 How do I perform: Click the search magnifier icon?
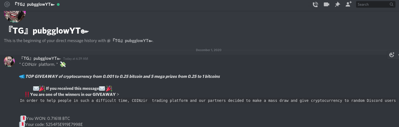pyautogui.click(x=392, y=4)
